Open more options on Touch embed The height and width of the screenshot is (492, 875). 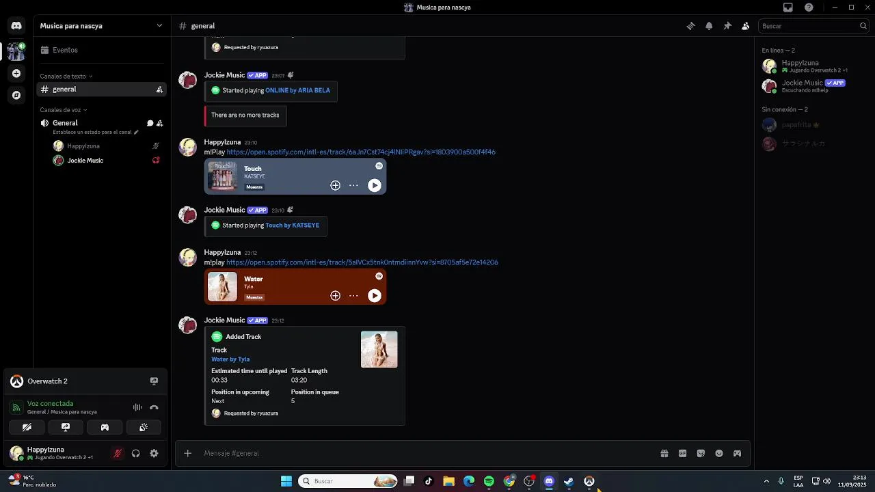[x=353, y=185]
